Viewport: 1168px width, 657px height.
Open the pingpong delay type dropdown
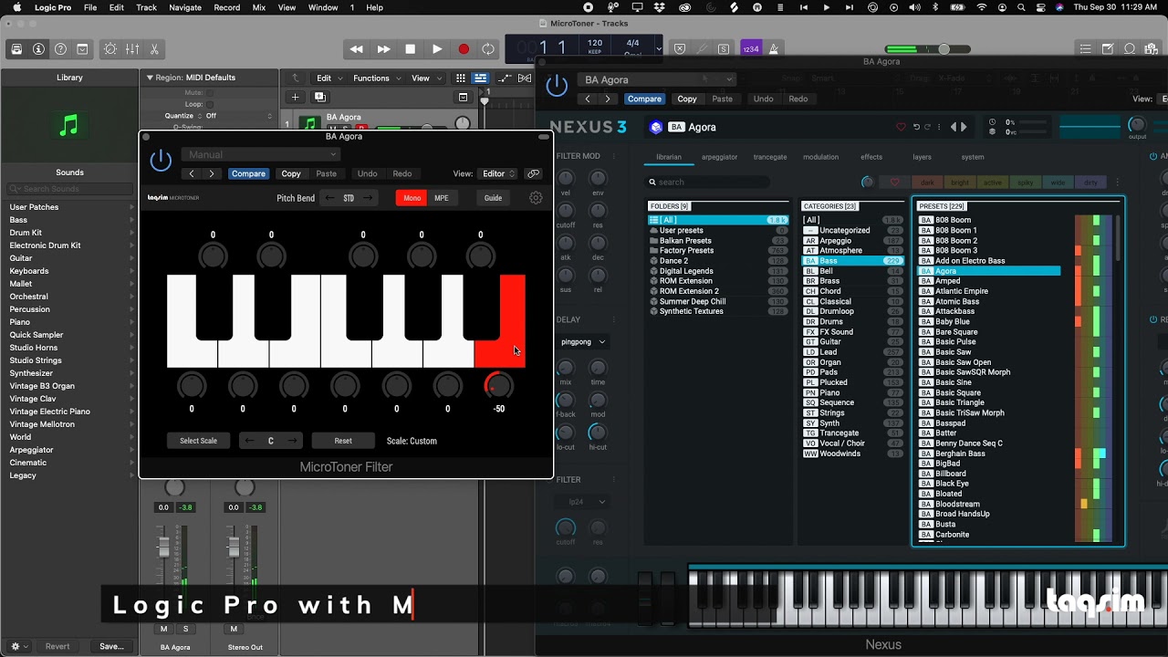click(582, 342)
